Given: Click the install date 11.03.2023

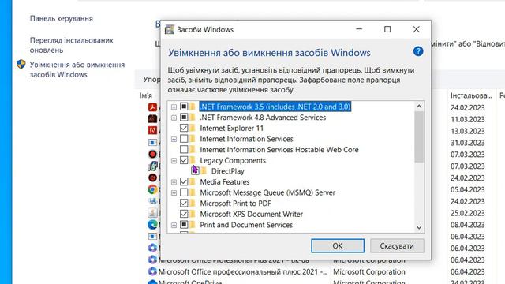Looking at the screenshot, I should [x=468, y=119].
